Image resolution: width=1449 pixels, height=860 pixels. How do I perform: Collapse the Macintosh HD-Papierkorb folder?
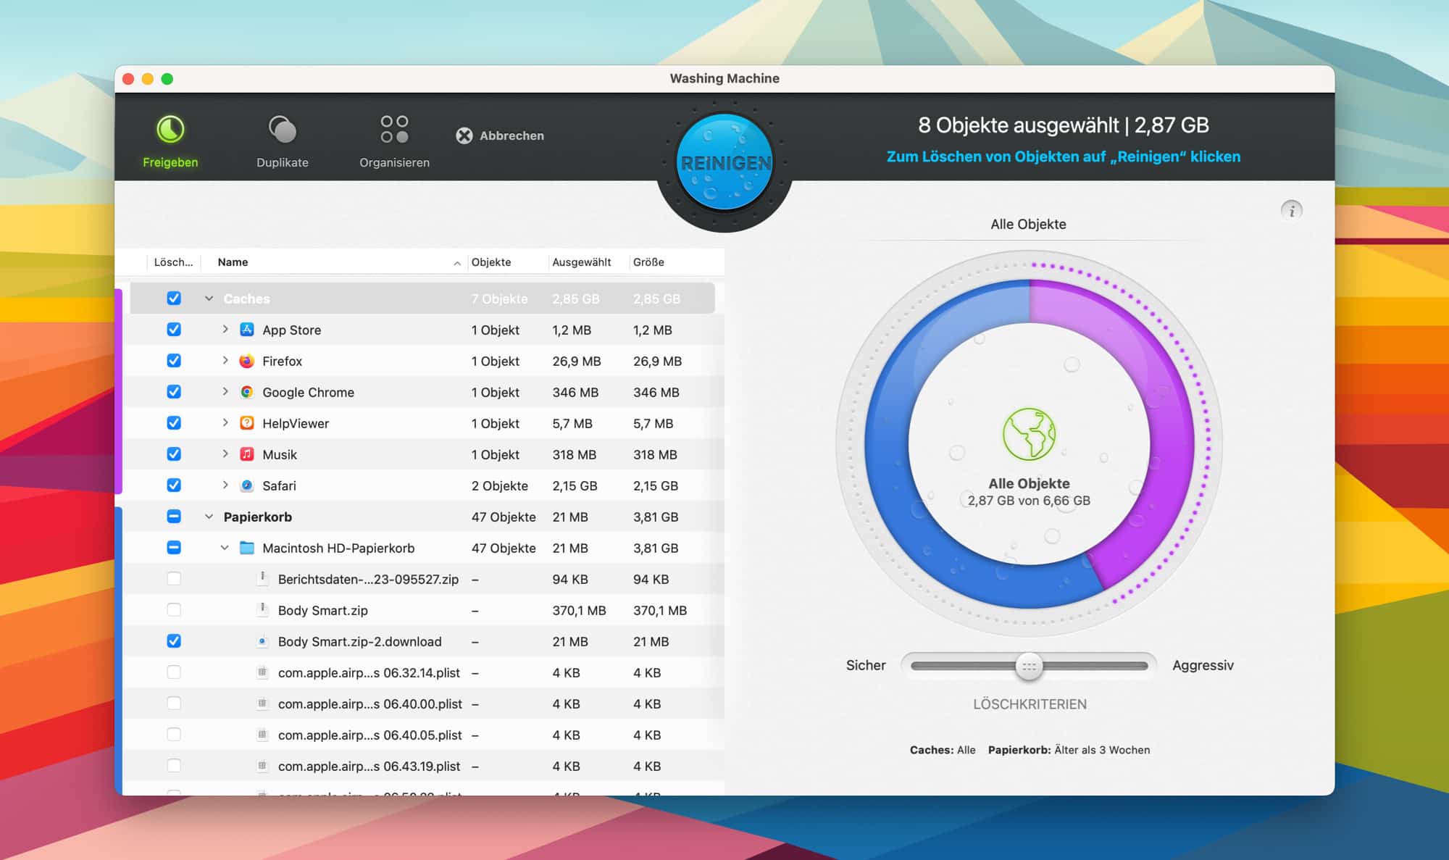[x=225, y=548]
